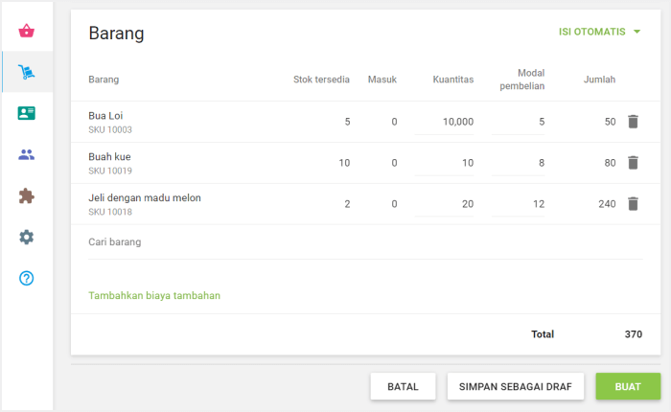Edit Jeli dengan madu melon quantity

coord(446,204)
